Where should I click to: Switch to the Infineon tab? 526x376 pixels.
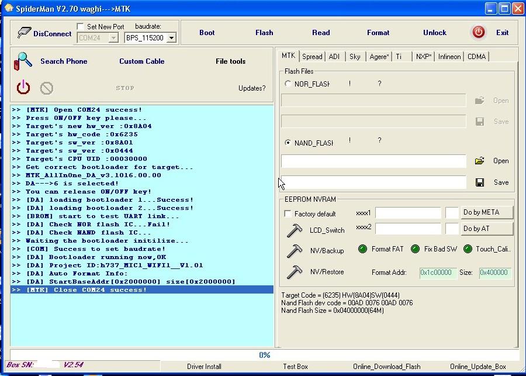449,56
